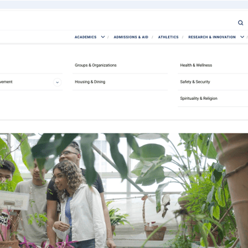Open the Groups & Organizations link
The image size is (248, 248).
point(96,65)
